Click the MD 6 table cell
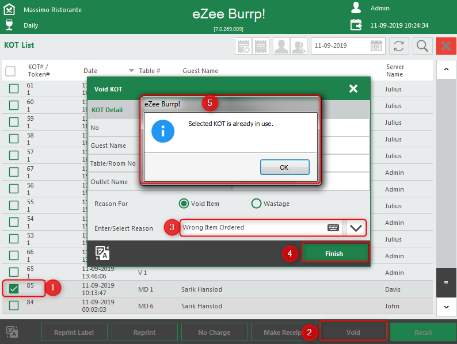The width and height of the screenshot is (457, 344). [146, 306]
